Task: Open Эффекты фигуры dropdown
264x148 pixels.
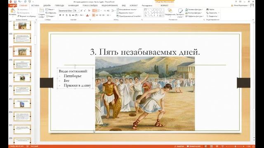Action: [x=194, y=16]
